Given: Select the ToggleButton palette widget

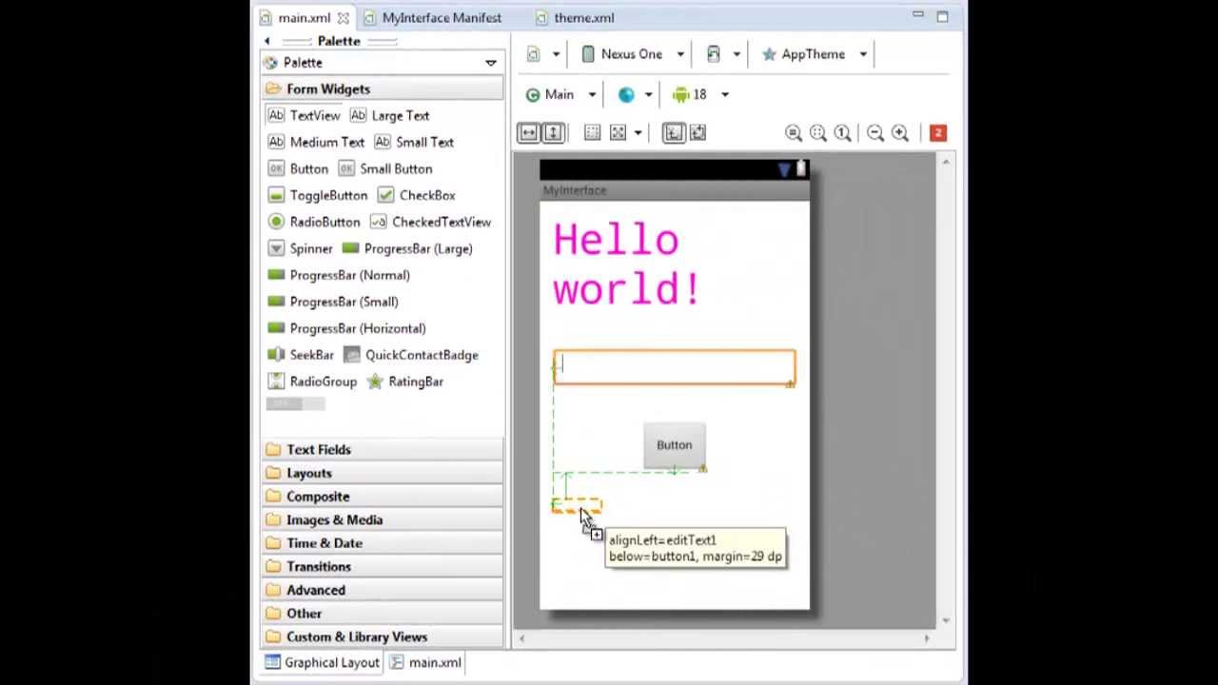Looking at the screenshot, I should click(x=317, y=195).
